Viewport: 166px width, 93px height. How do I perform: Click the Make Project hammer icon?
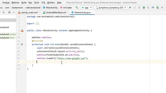(x=77, y=7)
